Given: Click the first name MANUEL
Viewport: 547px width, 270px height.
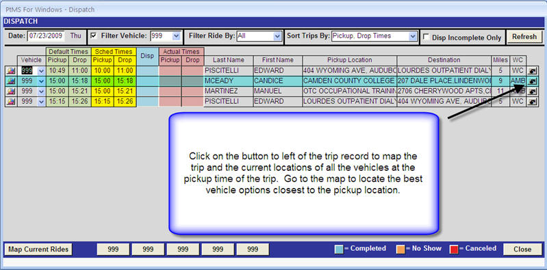Looking at the screenshot, I should pos(278,92).
